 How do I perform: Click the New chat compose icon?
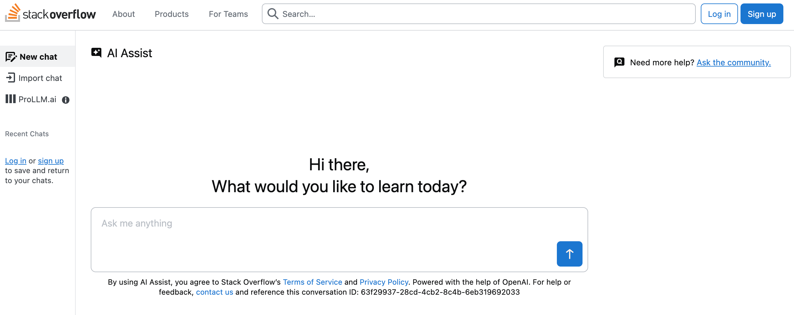pyautogui.click(x=11, y=57)
